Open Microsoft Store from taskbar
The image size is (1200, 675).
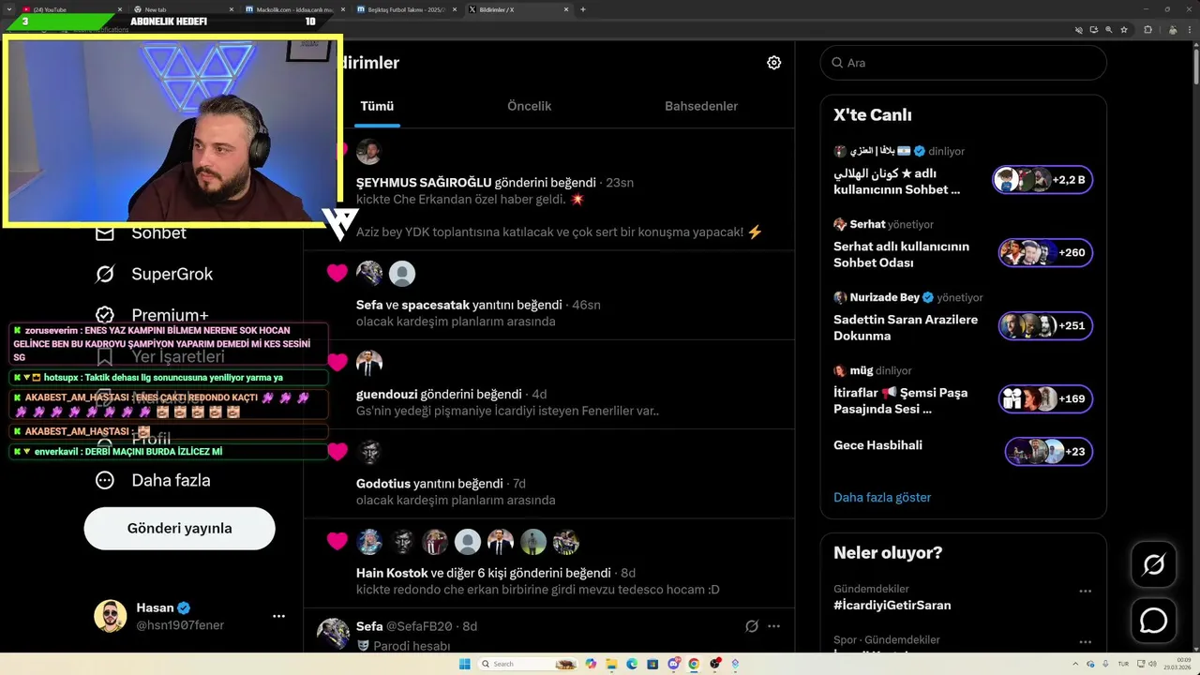click(652, 664)
